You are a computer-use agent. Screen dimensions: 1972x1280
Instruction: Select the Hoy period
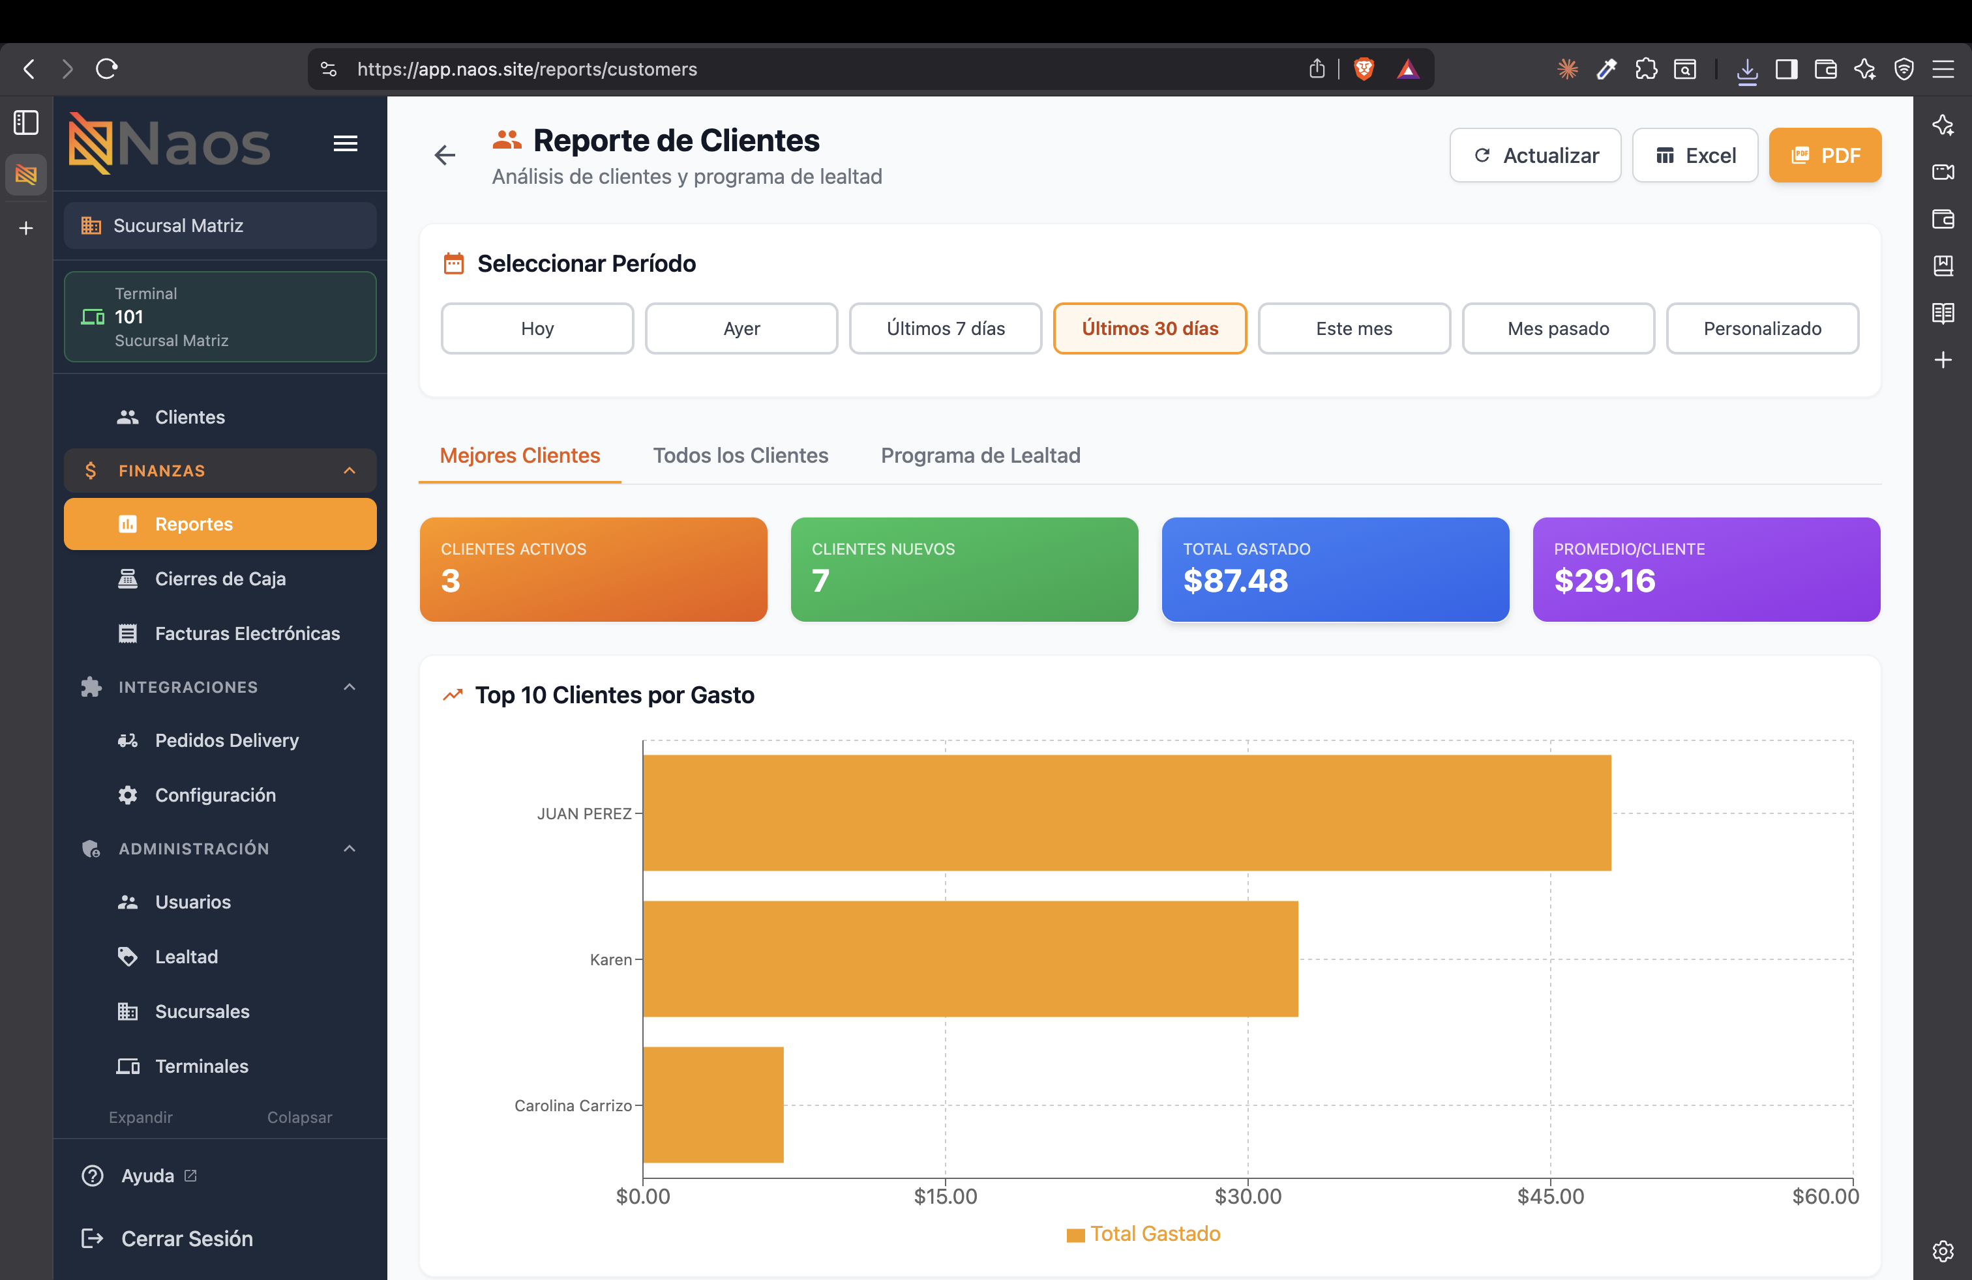537,328
